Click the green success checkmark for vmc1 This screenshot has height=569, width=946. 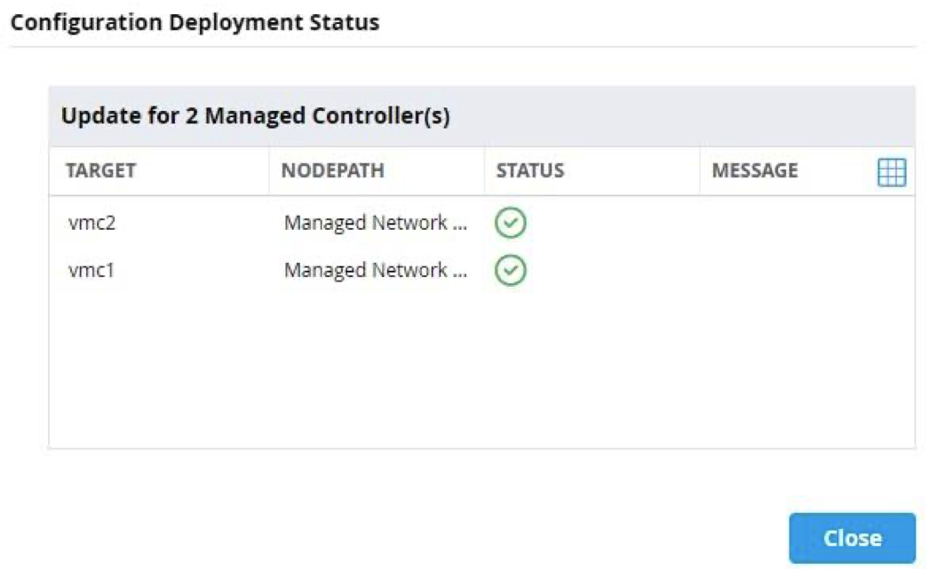[511, 271]
